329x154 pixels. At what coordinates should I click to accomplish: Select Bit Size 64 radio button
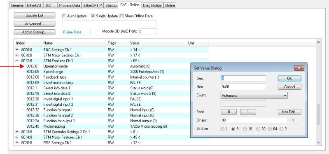(x=270, y=129)
